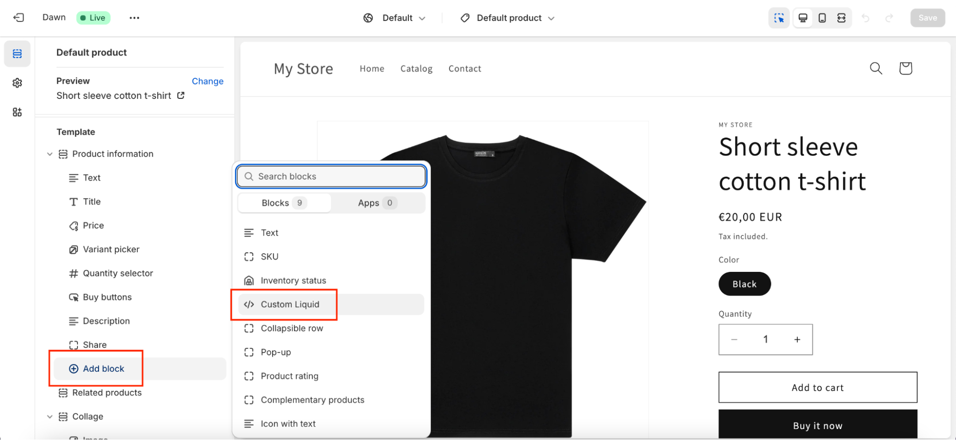This screenshot has height=440, width=956.
Task: Select the Black color swatch
Action: tap(744, 284)
